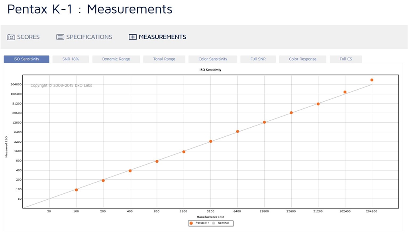
Task: Select the ISO Sensitivity tab
Action: point(27,59)
